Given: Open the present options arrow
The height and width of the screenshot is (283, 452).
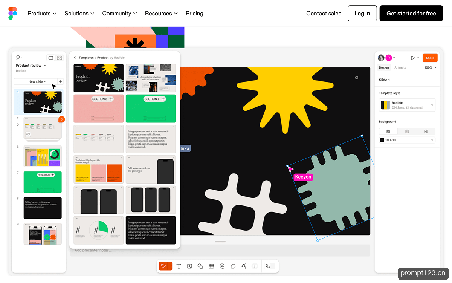Looking at the screenshot, I should pyautogui.click(x=418, y=58).
